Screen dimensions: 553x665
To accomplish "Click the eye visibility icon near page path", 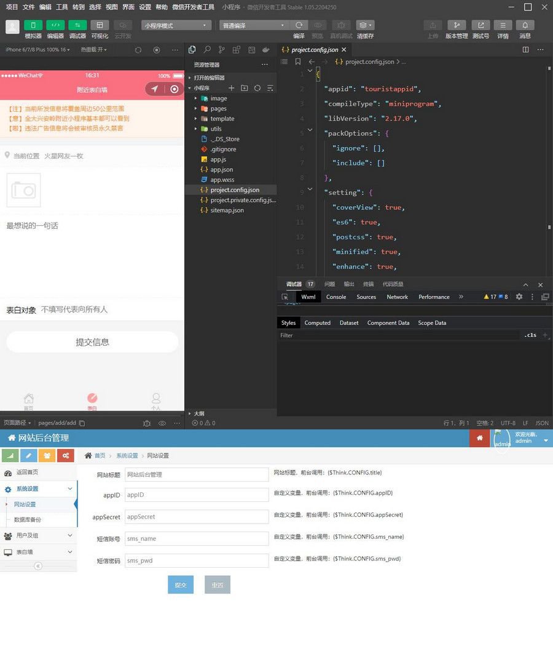I will coord(162,423).
